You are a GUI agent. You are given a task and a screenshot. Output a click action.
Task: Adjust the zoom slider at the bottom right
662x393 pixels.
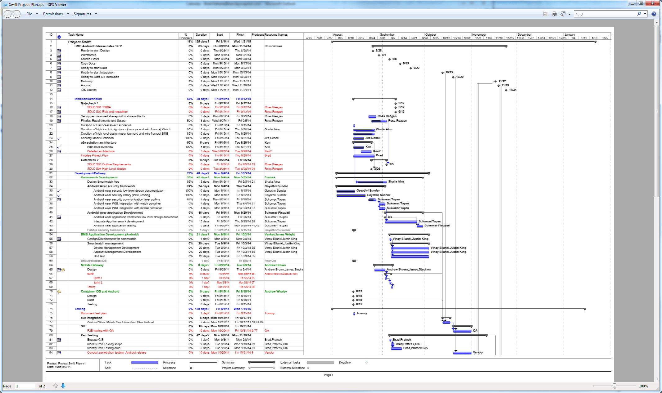[x=615, y=386]
